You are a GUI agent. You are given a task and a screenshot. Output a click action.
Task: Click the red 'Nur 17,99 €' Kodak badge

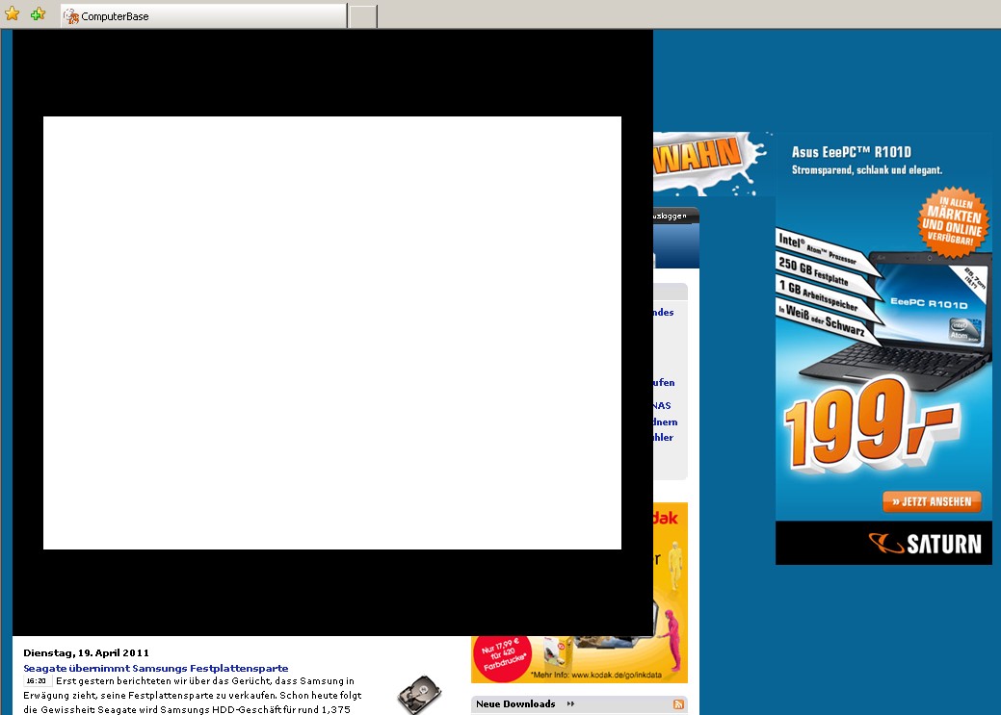pos(502,656)
